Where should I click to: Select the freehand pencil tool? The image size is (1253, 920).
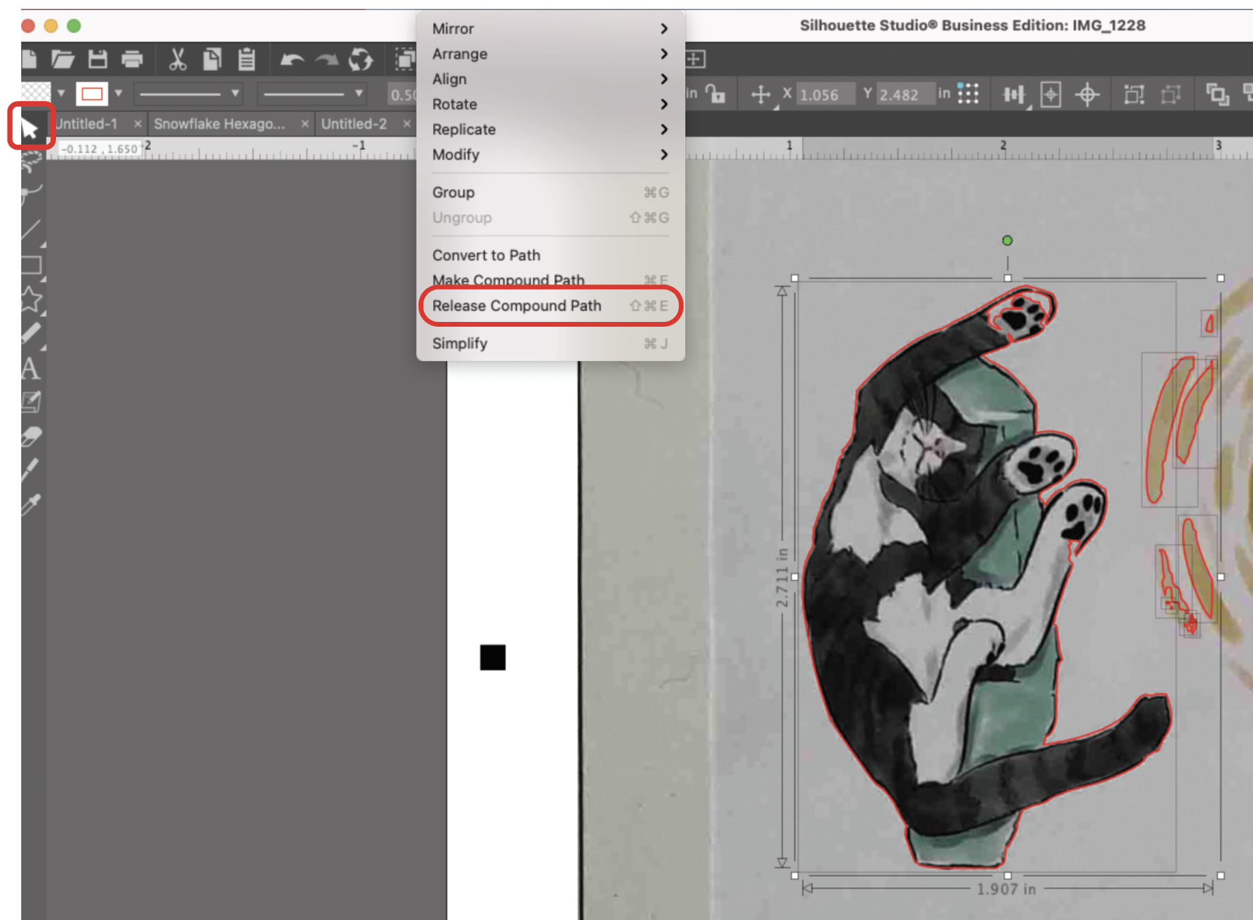(31, 334)
